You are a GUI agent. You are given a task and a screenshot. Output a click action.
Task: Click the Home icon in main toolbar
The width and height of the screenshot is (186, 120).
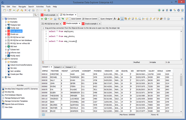(x=49, y=10)
